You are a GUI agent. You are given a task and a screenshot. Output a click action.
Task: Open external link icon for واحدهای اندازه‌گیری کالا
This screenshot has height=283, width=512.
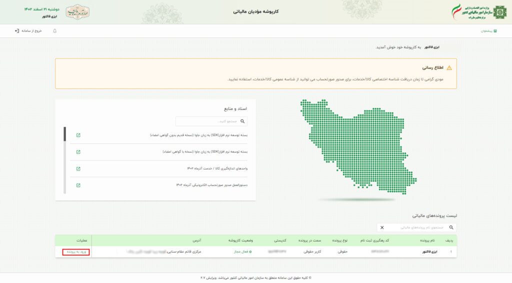[x=78, y=169]
